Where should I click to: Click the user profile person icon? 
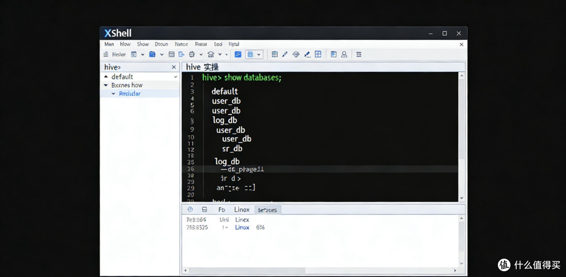point(344,54)
